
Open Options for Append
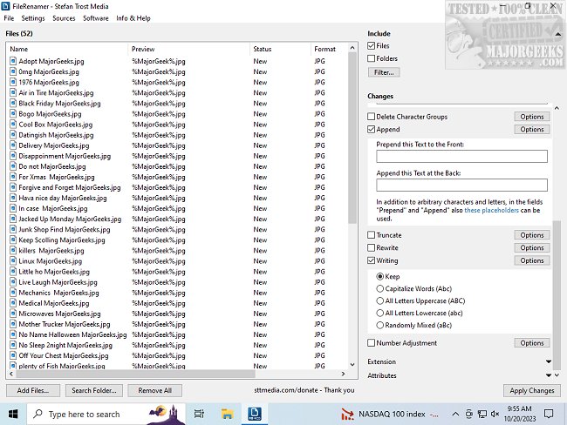tap(532, 129)
